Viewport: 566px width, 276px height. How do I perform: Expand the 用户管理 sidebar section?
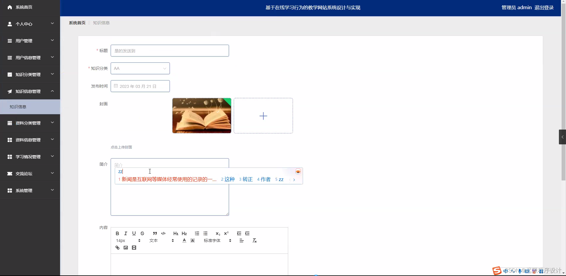pyautogui.click(x=30, y=41)
